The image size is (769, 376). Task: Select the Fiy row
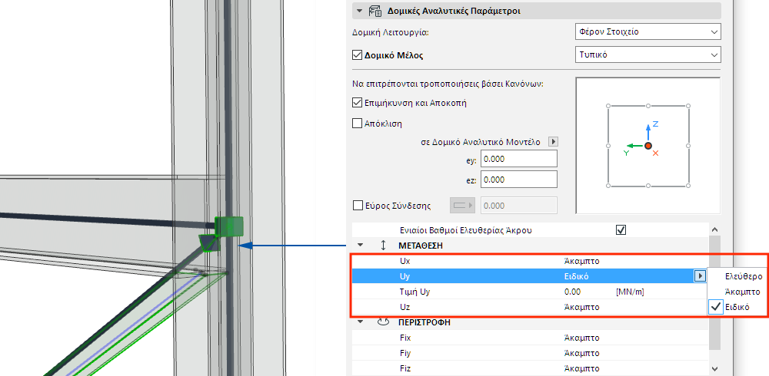tap(530, 353)
